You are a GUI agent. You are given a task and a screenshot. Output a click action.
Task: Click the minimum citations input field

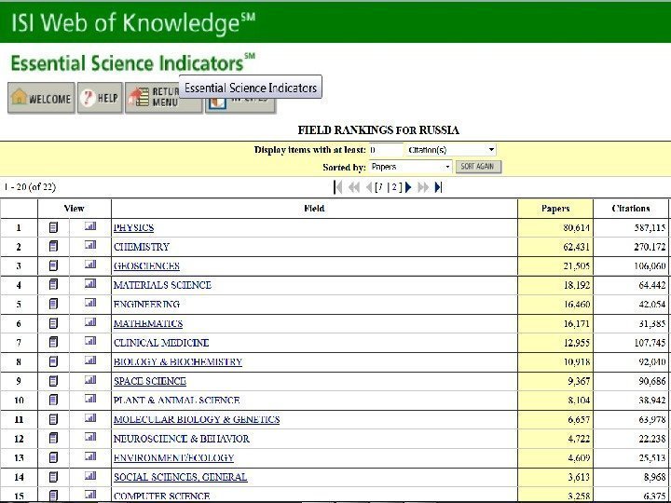click(386, 150)
